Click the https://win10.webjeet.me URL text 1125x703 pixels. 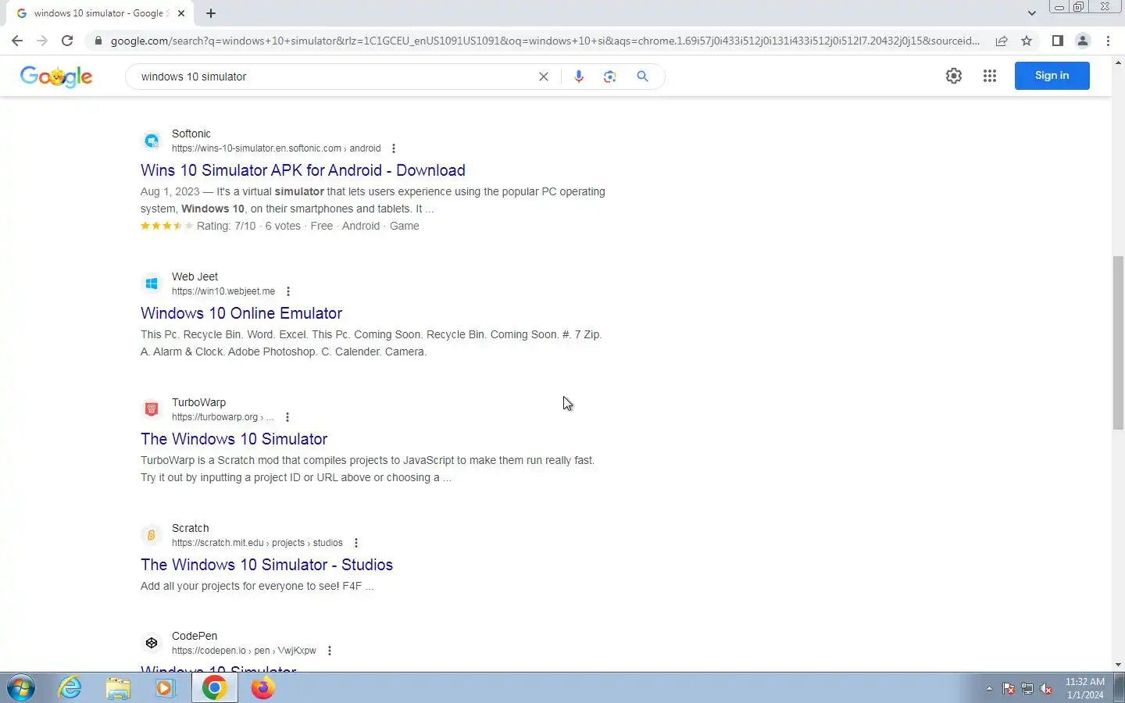(223, 291)
